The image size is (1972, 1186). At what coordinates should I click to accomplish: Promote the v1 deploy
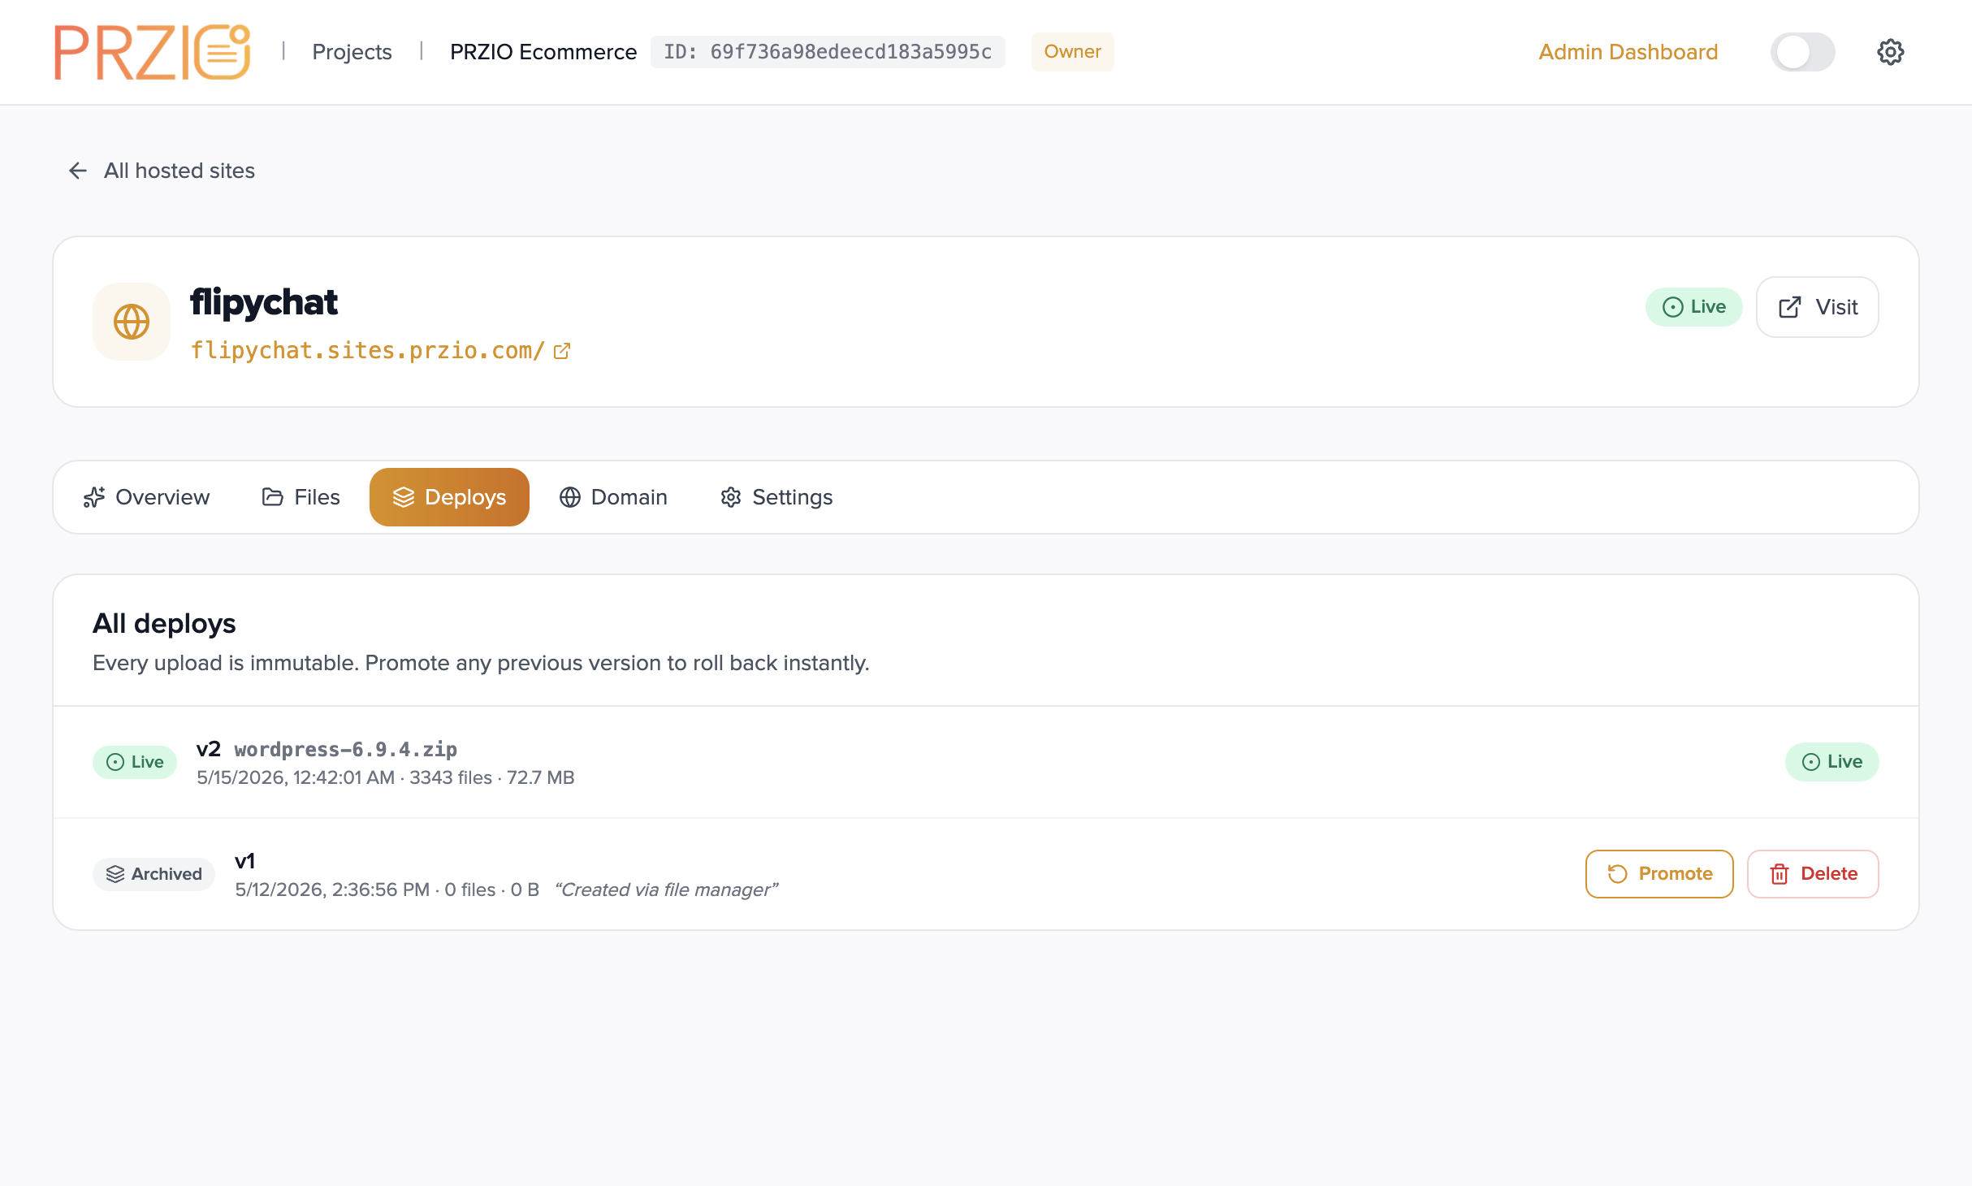[x=1659, y=874]
